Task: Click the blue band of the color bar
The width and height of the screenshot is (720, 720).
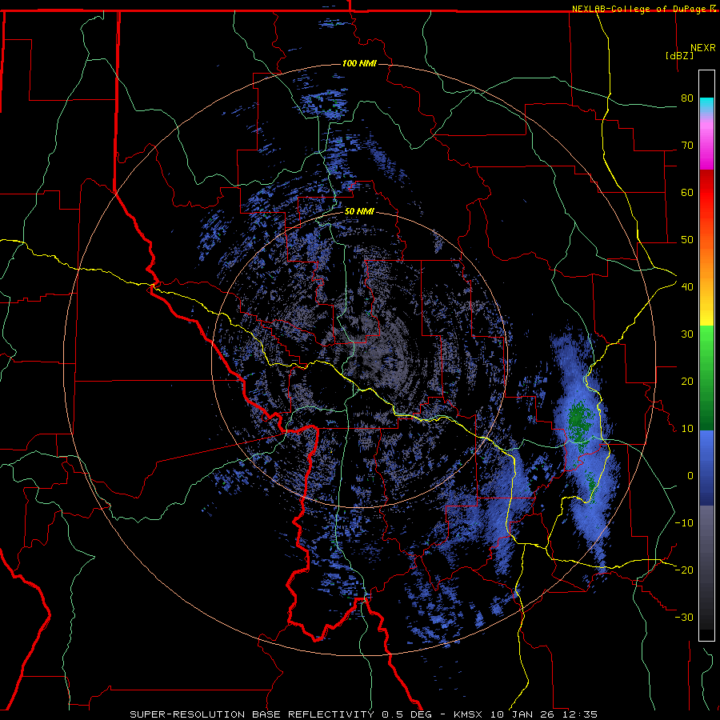Action: pos(706,466)
